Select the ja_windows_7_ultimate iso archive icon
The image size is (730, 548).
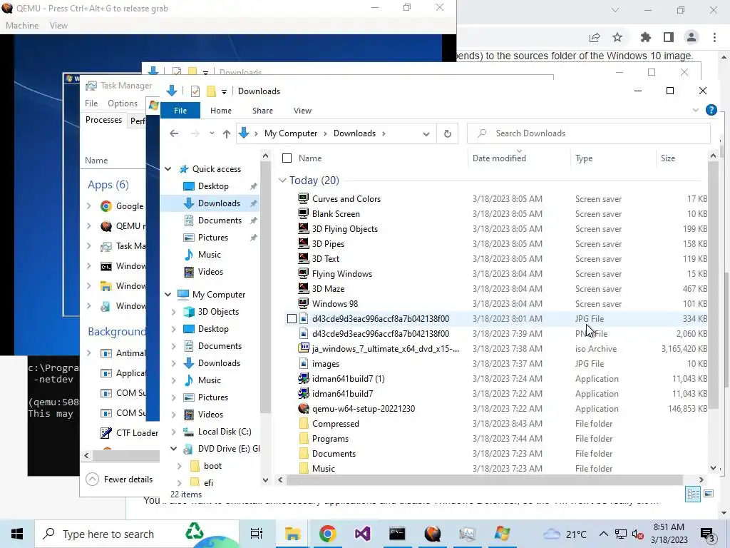coord(304,348)
